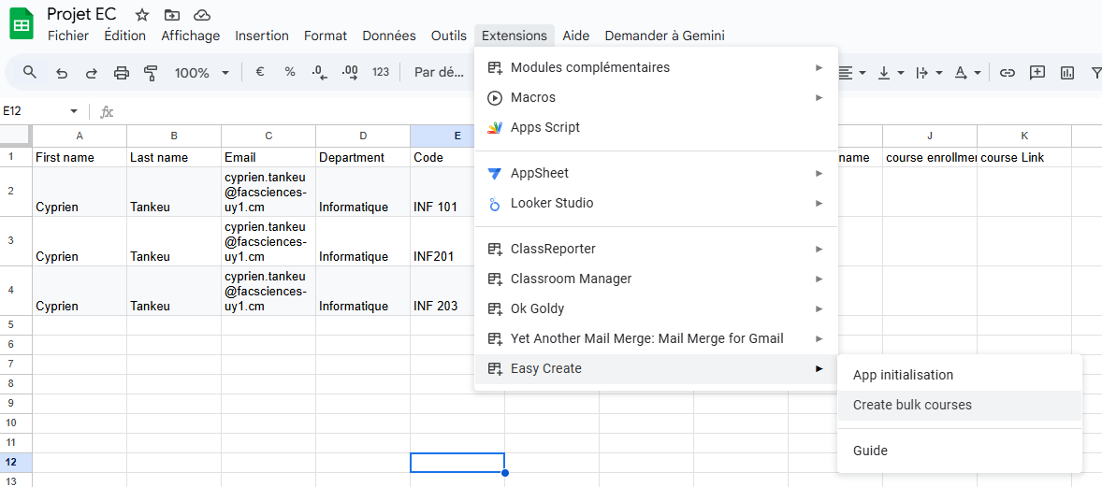Click the insert link icon
This screenshot has width=1102, height=487.
1008,73
